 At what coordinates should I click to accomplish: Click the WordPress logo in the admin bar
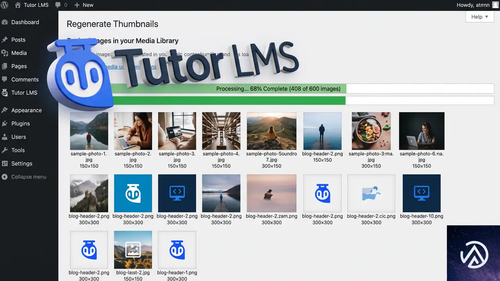tap(5, 5)
